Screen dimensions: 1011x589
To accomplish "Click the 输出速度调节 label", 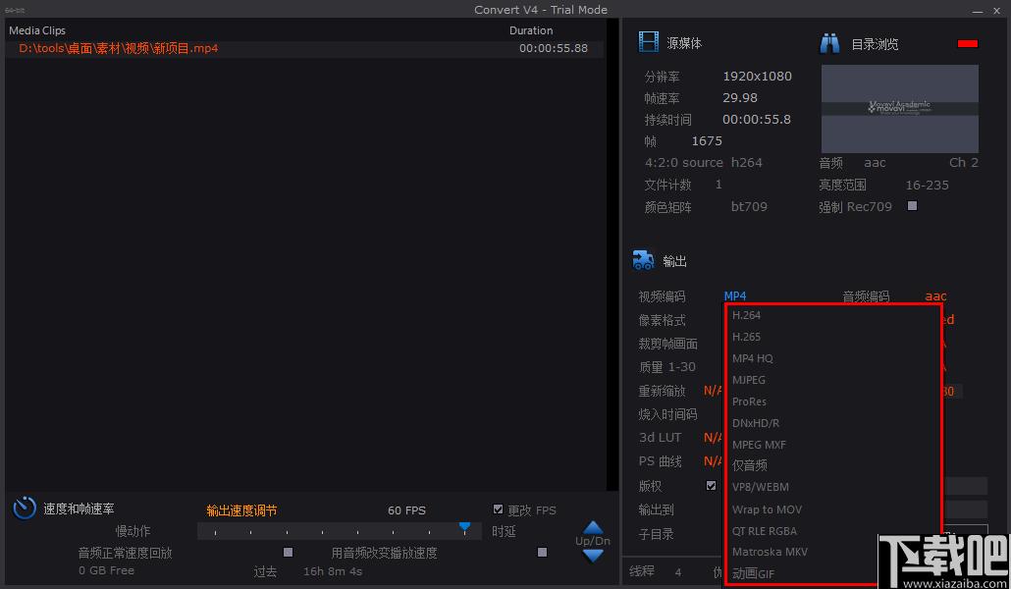I will coord(241,510).
